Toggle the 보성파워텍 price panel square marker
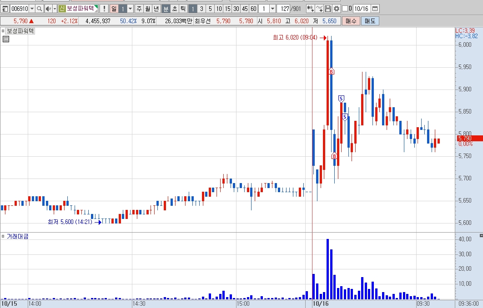Screen dimensions: 483x308 3,31
